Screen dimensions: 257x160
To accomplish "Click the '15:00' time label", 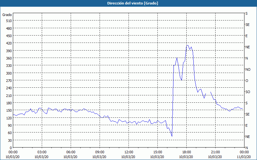I will pos(157,152).
